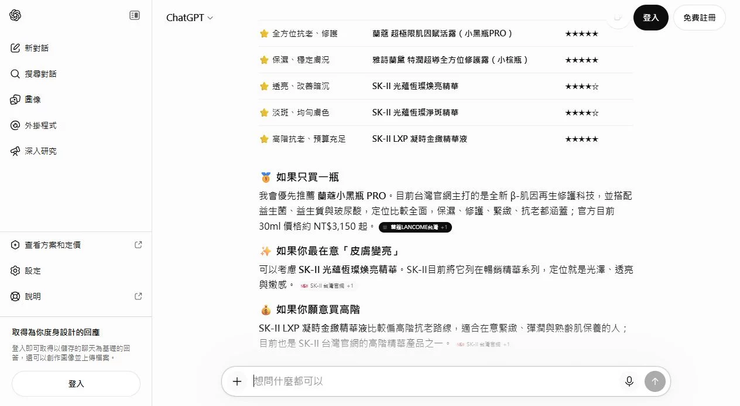The width and height of the screenshot is (740, 406).
Task: Click the images icon beside 圖像
Action: [15, 100]
